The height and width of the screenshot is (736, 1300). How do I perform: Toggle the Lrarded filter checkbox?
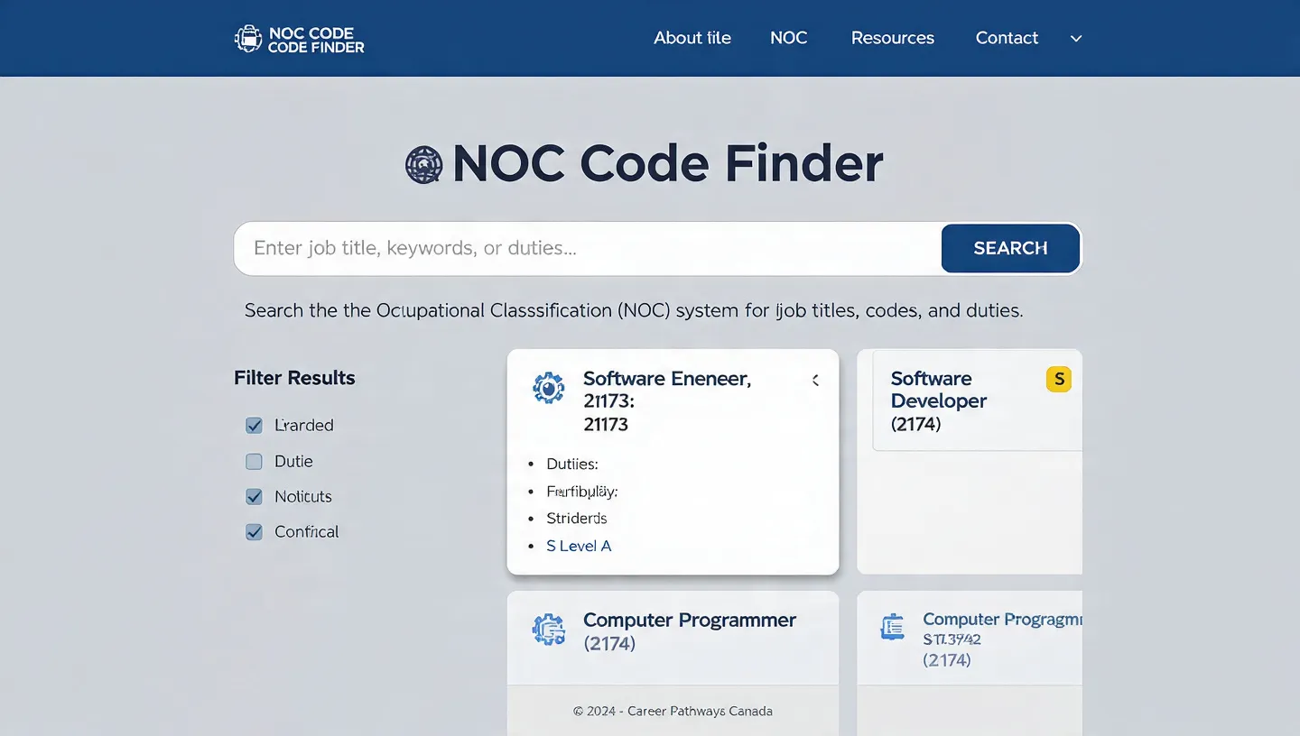255,426
